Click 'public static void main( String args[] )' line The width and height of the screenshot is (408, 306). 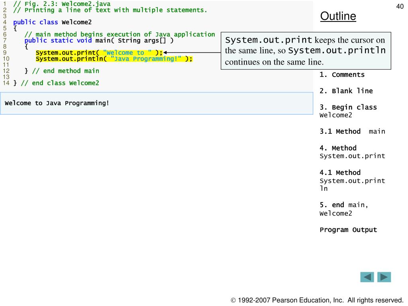99,41
